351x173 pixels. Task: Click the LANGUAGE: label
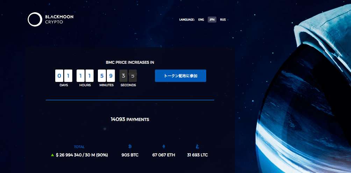click(187, 20)
